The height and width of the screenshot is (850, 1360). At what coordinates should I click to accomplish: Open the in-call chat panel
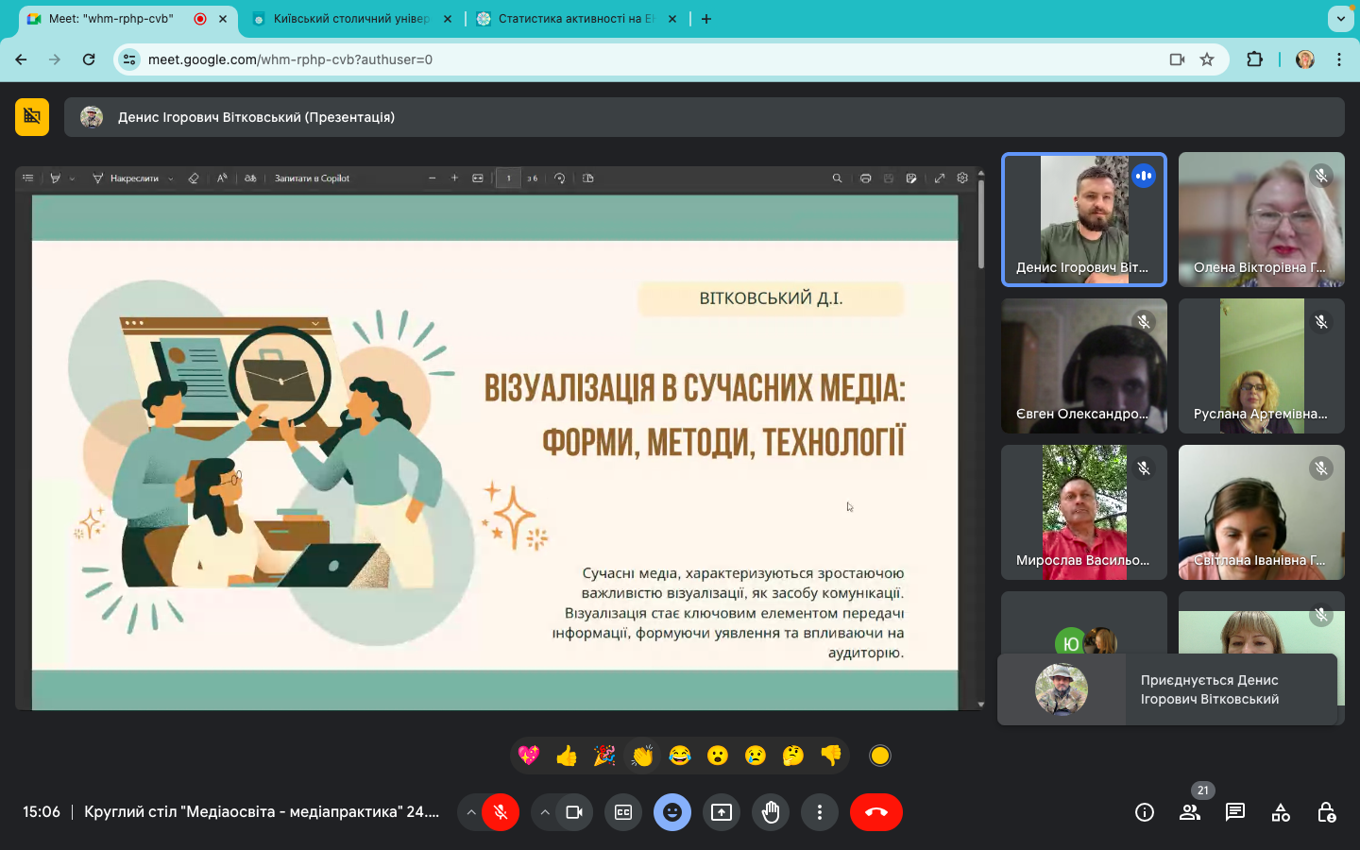pyautogui.click(x=1234, y=812)
